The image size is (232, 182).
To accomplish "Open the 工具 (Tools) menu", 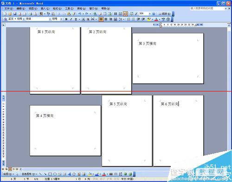I will tap(69, 8).
